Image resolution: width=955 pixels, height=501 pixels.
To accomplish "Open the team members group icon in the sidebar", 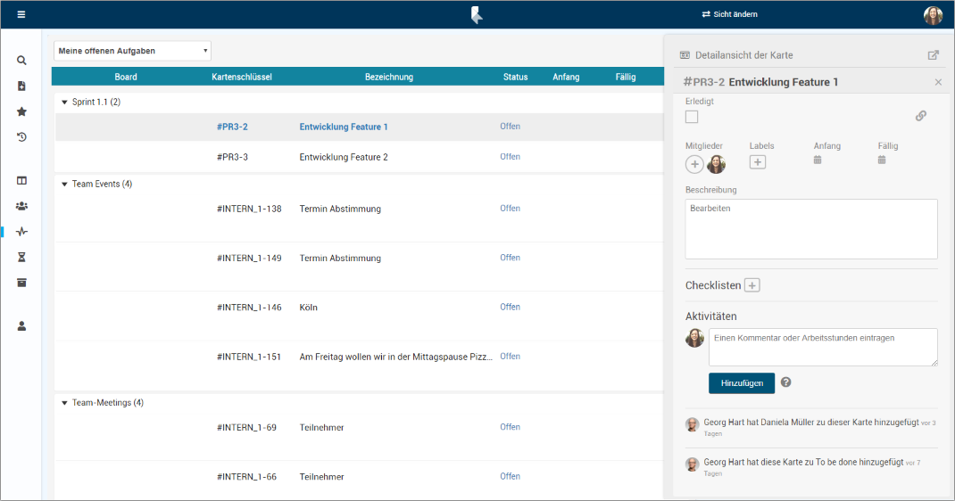I will (x=21, y=206).
